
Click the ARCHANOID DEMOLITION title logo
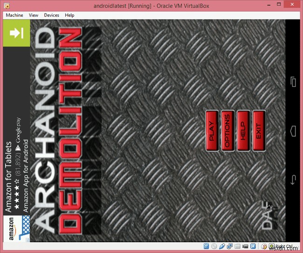coord(59,130)
